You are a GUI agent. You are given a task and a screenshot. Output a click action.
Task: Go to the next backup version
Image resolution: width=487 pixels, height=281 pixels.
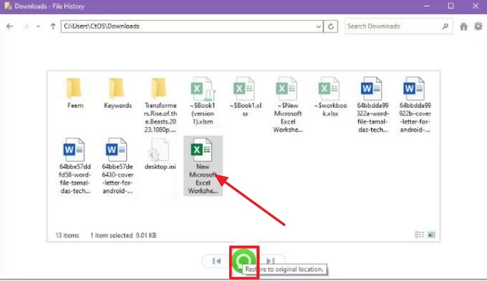(x=270, y=261)
